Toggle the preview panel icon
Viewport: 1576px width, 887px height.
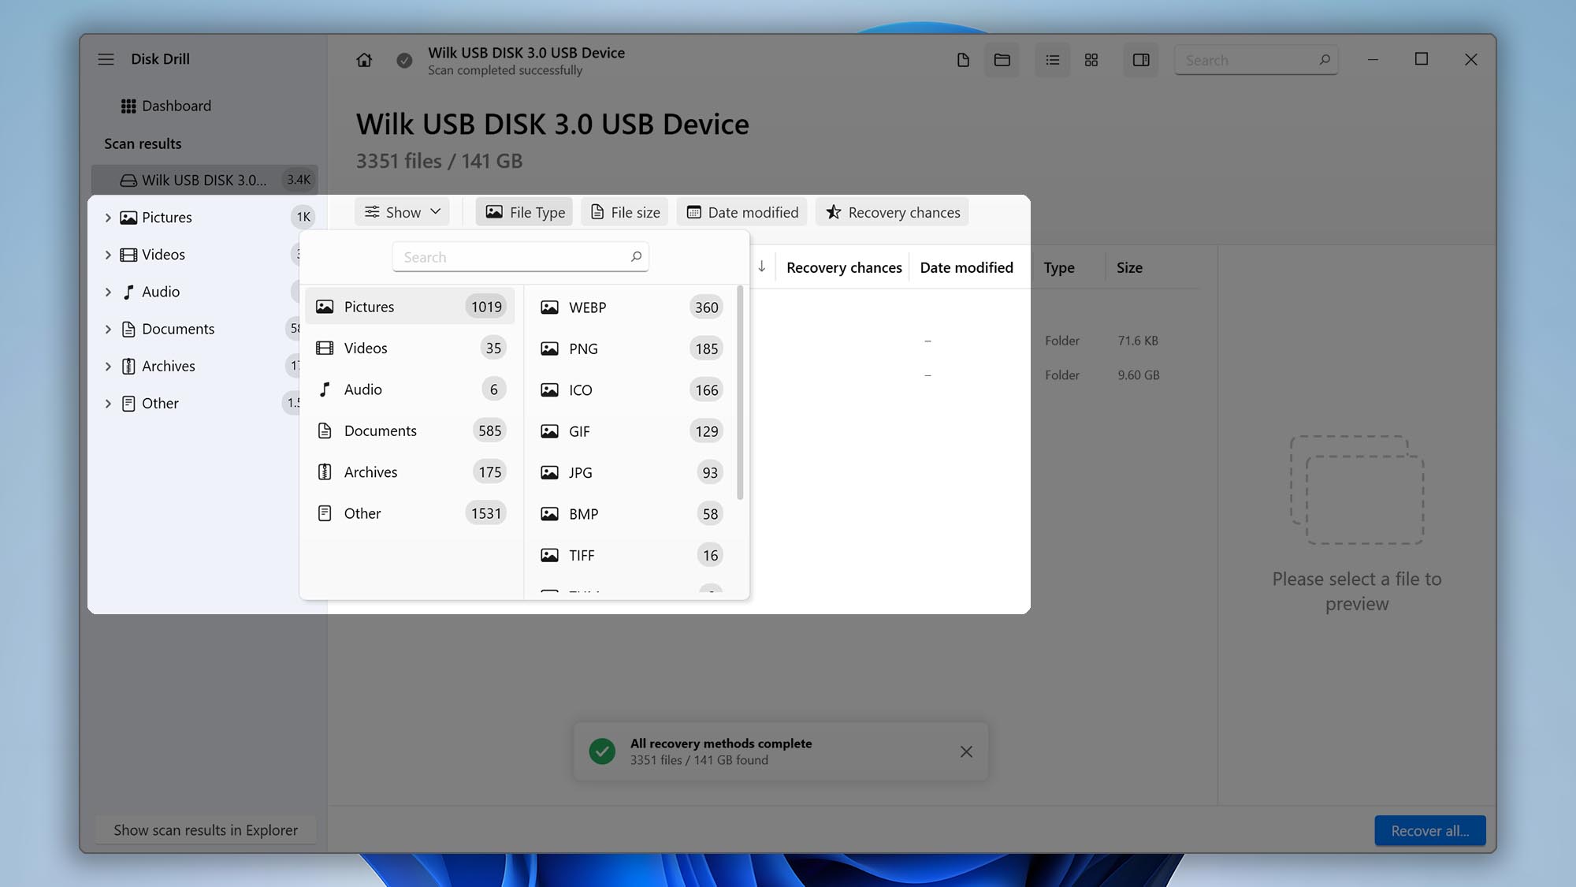(1140, 60)
